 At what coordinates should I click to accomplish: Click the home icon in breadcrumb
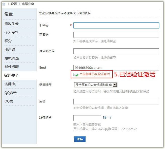(x=4, y=4)
